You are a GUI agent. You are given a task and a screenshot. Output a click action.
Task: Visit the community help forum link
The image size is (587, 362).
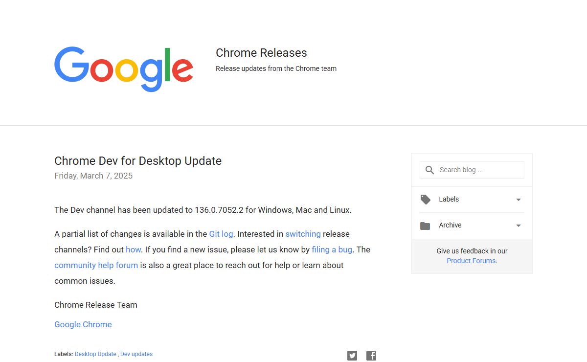[96, 265]
